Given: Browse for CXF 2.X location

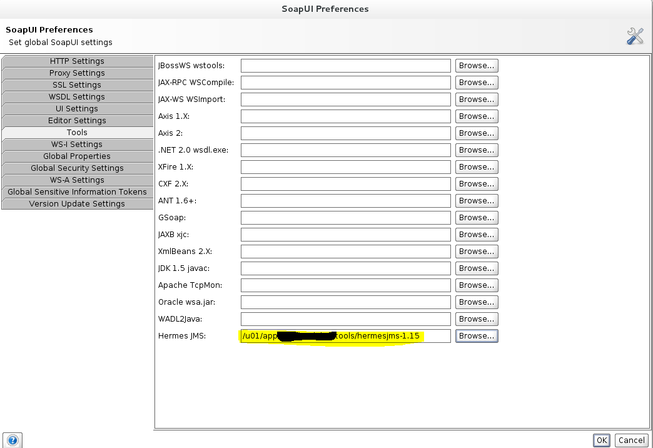Looking at the screenshot, I should (x=477, y=184).
